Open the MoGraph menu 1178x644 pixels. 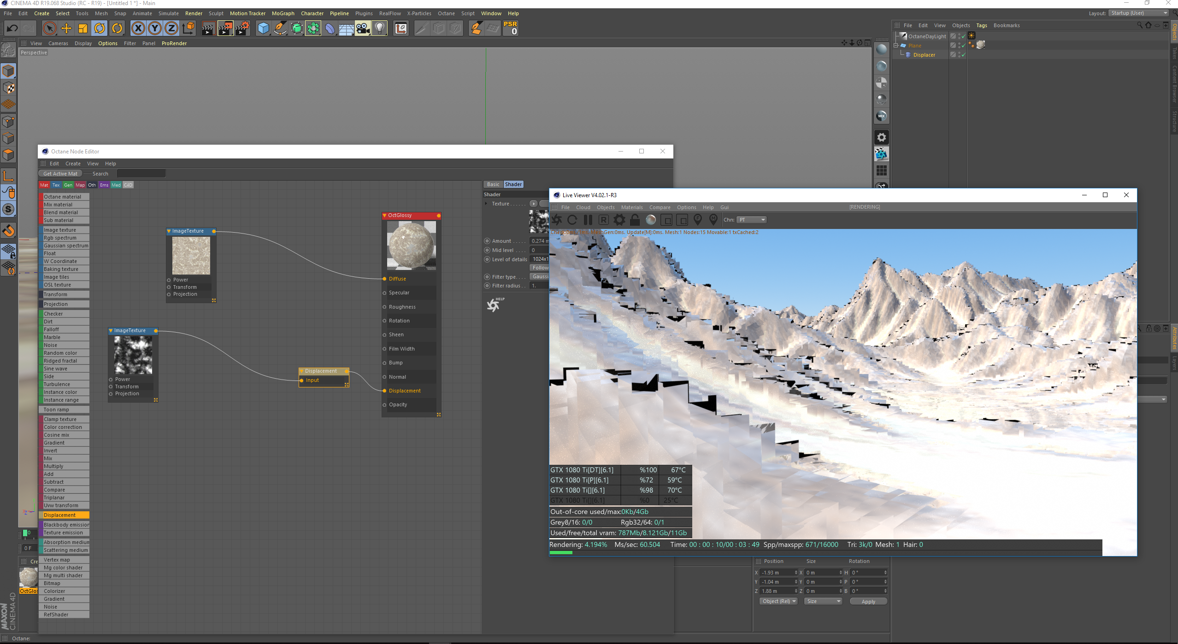pyautogui.click(x=283, y=13)
